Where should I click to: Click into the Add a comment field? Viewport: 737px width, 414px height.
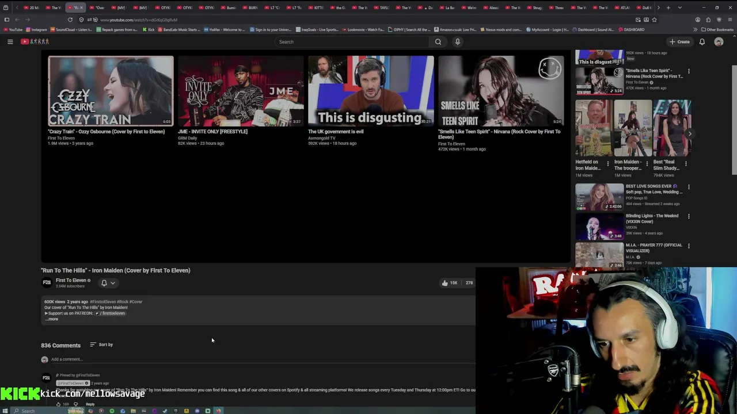[x=262, y=359]
